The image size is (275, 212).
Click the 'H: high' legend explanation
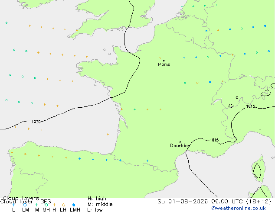click(x=97, y=199)
